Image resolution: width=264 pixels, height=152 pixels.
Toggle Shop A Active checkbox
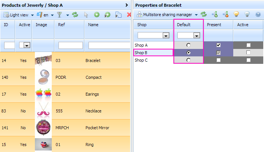[x=248, y=45]
